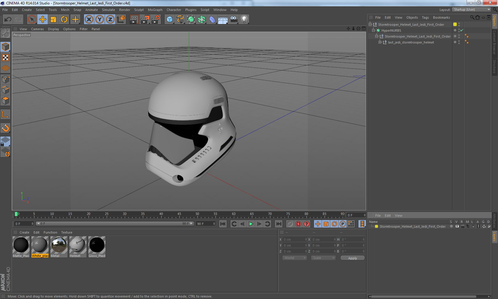The width and height of the screenshot is (498, 299).
Task: Collapse top Stormtrooper_Helmet_Last_Jedi_First_Order root node
Action: click(x=370, y=24)
